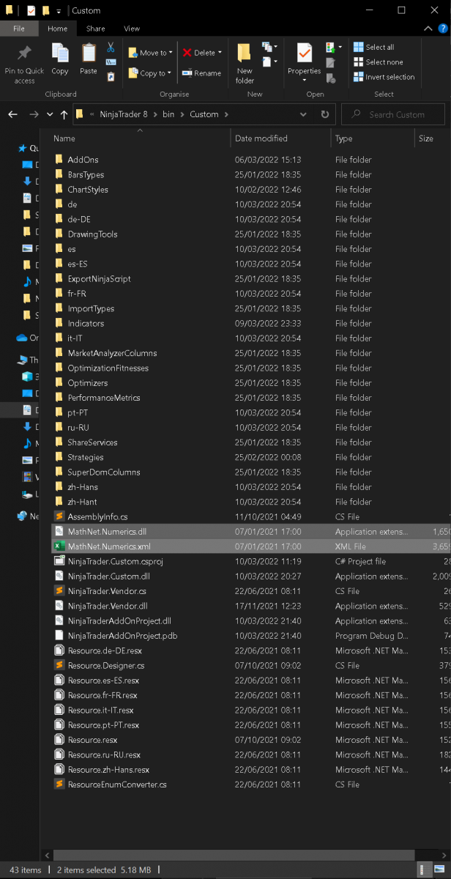The height and width of the screenshot is (879, 451).
Task: Click the Cut scissors icon
Action: pyautogui.click(x=111, y=47)
